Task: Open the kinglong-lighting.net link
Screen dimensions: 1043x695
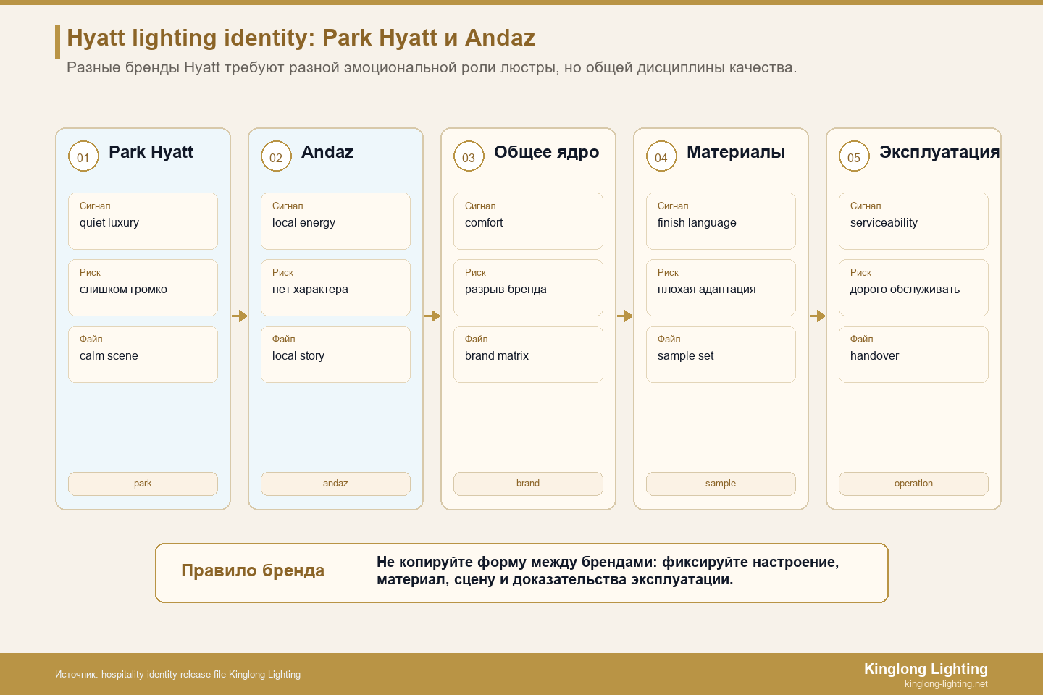Action: [946, 683]
